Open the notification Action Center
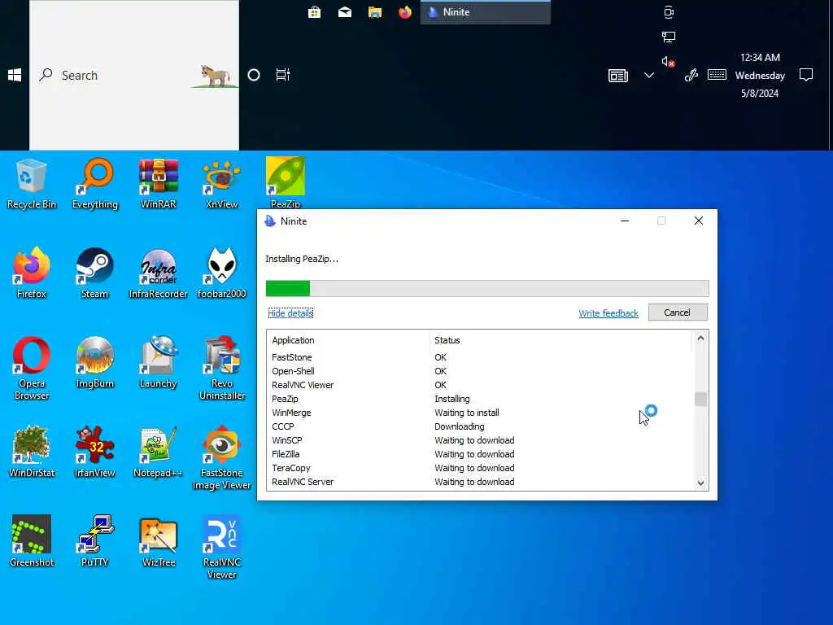The image size is (833, 625). pos(806,75)
